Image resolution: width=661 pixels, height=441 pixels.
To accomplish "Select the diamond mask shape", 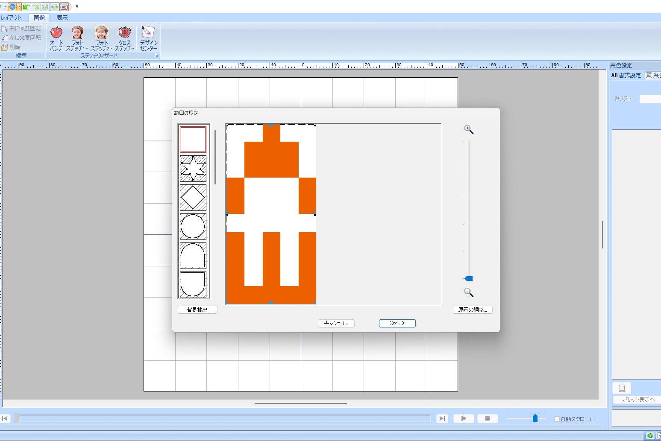I will tap(193, 198).
